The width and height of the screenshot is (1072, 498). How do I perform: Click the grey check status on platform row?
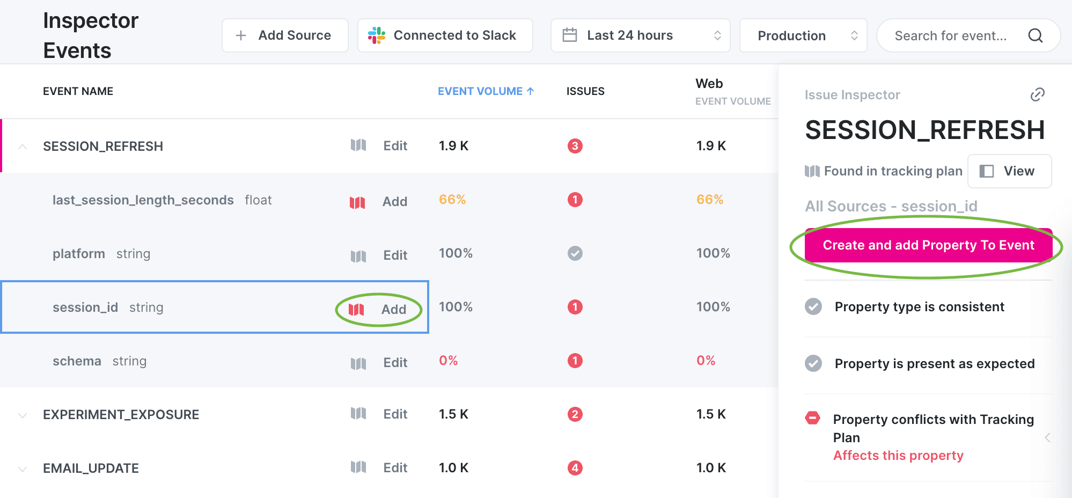(575, 253)
